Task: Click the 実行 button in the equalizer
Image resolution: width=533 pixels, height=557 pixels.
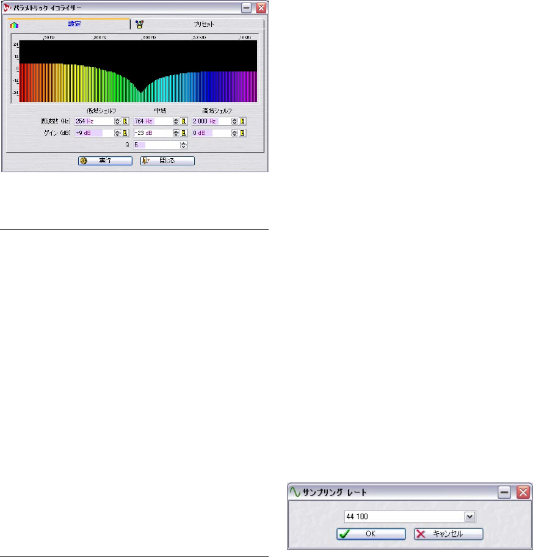Action: (x=105, y=161)
